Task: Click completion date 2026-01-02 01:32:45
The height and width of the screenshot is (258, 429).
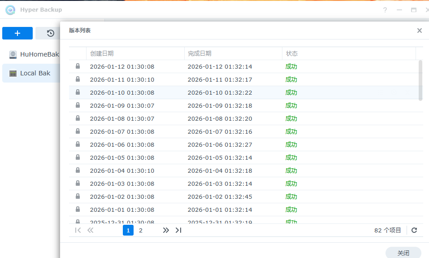Action: pos(220,197)
